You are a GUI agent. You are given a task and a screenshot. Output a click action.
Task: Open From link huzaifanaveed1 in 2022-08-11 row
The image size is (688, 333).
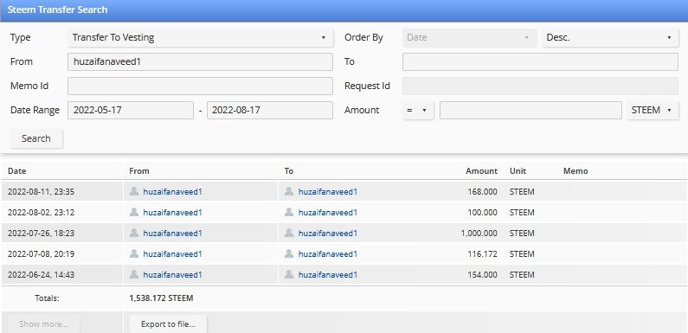coord(172,192)
